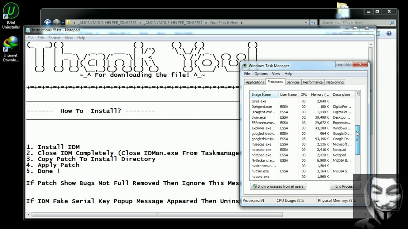Switch to Services tab
The height and width of the screenshot is (229, 408).
click(293, 82)
